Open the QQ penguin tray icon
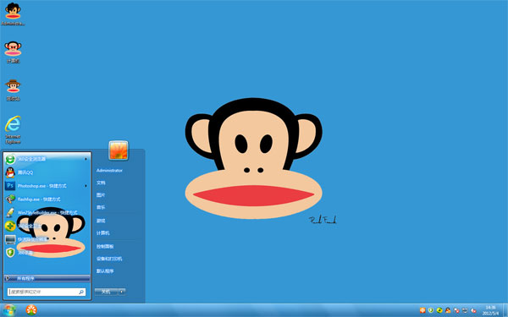 click(448, 310)
